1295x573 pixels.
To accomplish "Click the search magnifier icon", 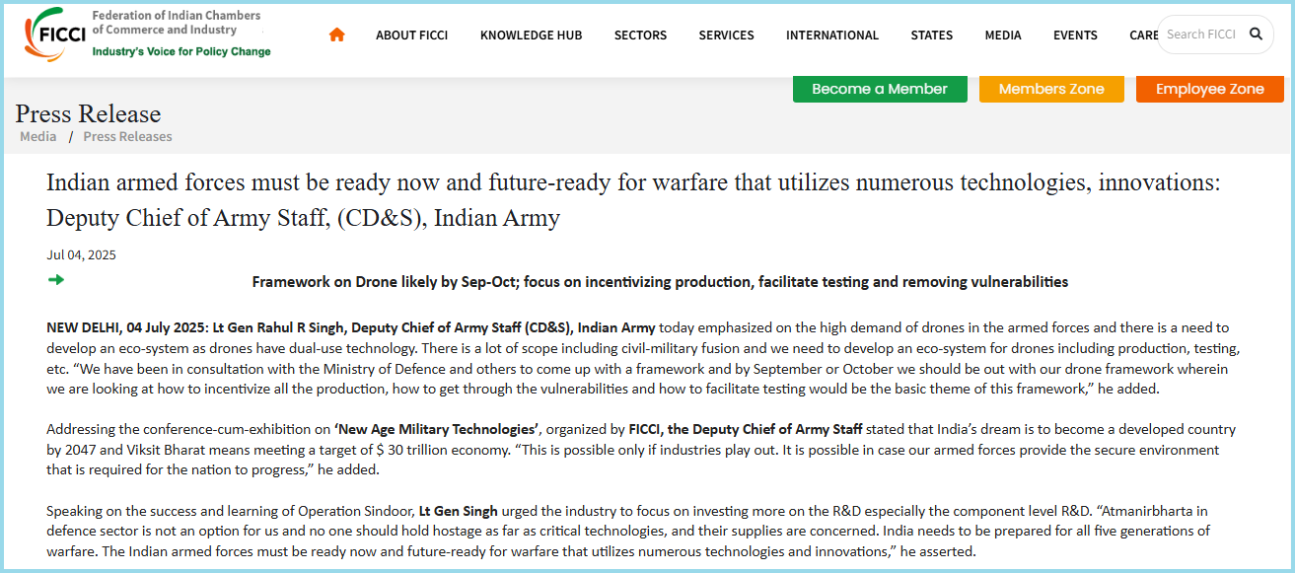I will (x=1256, y=35).
